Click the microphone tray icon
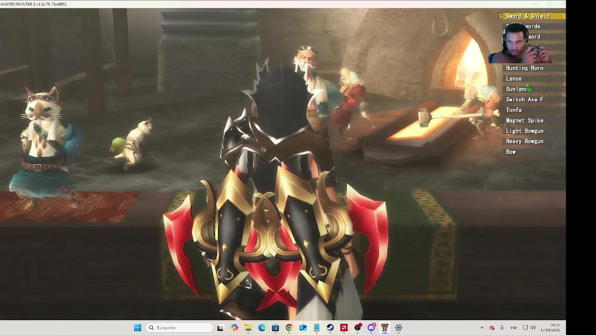596x335 pixels. [x=502, y=328]
